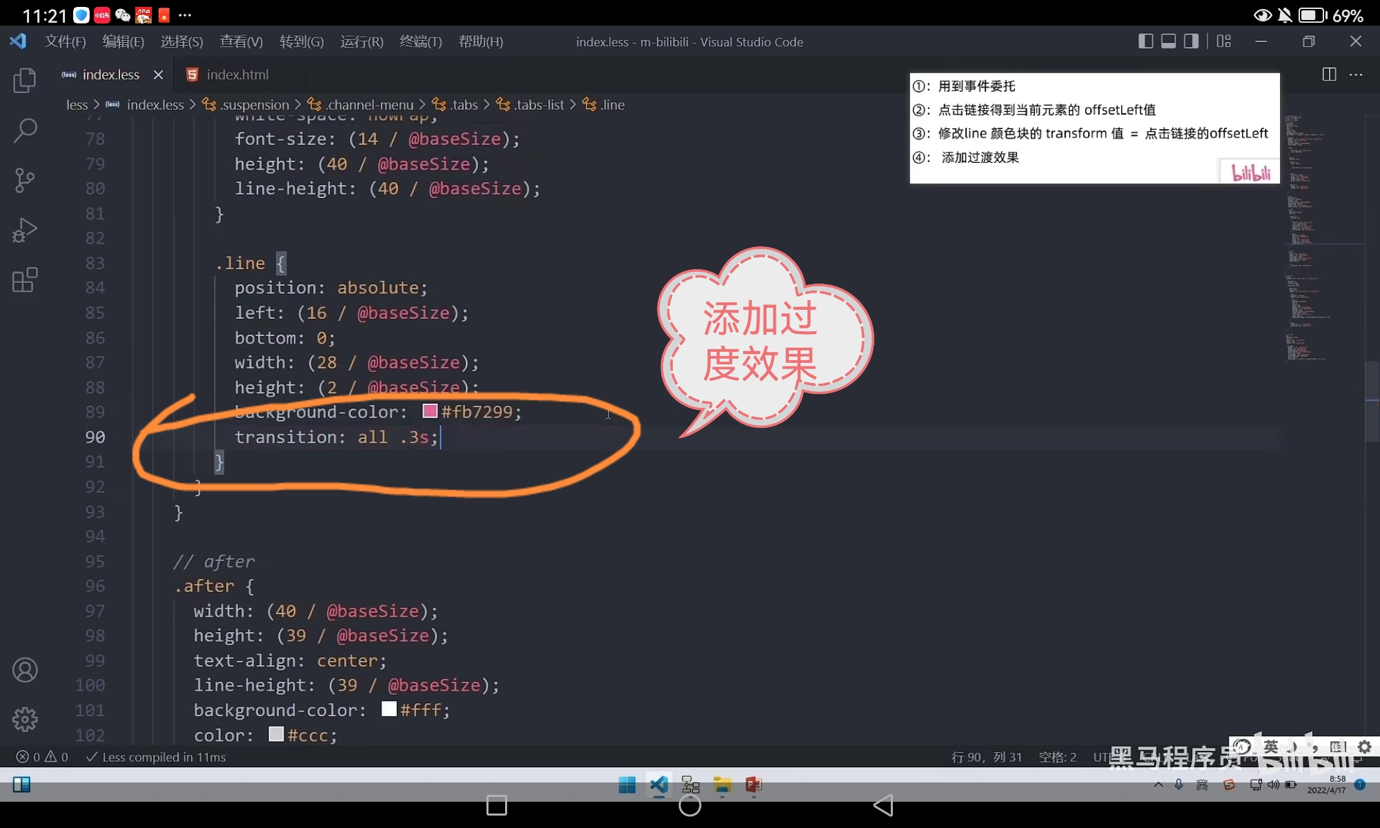Toggle the primary side bar visibility

1145,41
